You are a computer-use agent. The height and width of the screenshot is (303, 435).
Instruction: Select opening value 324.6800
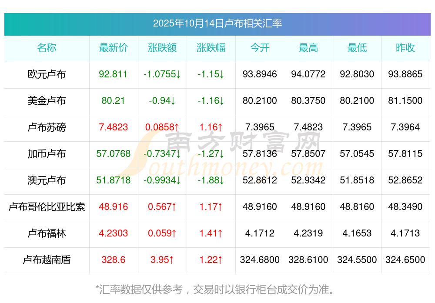click(260, 260)
